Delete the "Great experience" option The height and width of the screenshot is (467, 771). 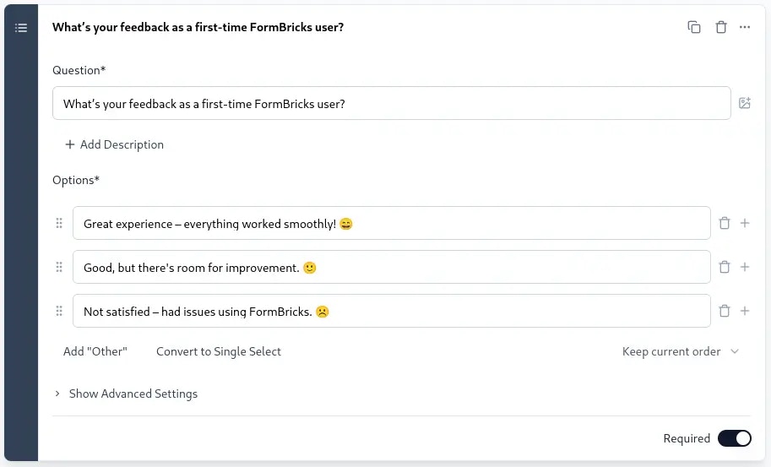point(724,223)
